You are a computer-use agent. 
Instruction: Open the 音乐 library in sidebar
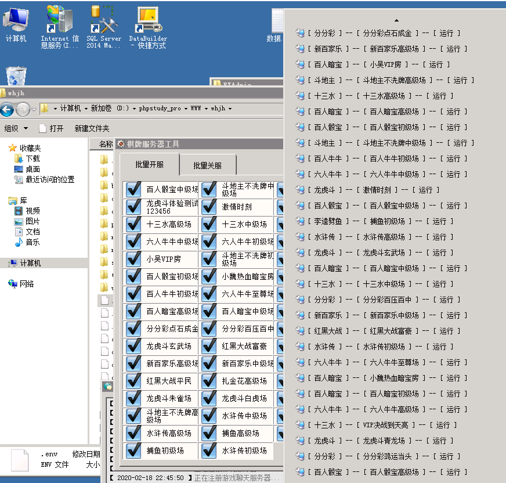coord(32,242)
